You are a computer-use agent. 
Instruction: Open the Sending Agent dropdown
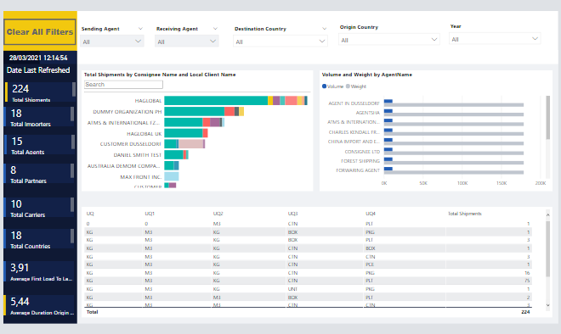click(112, 42)
